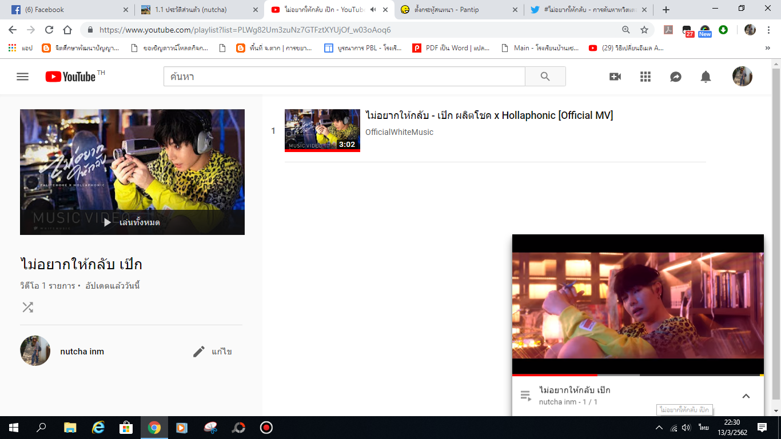Open the YouTube apps grid icon
This screenshot has height=439, width=781.
(645, 77)
